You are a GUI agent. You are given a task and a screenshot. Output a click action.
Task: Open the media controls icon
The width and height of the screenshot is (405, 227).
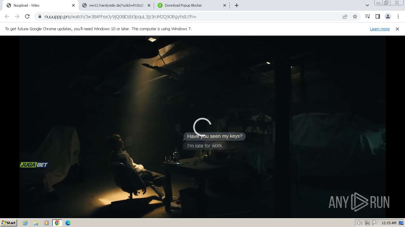pos(367,16)
